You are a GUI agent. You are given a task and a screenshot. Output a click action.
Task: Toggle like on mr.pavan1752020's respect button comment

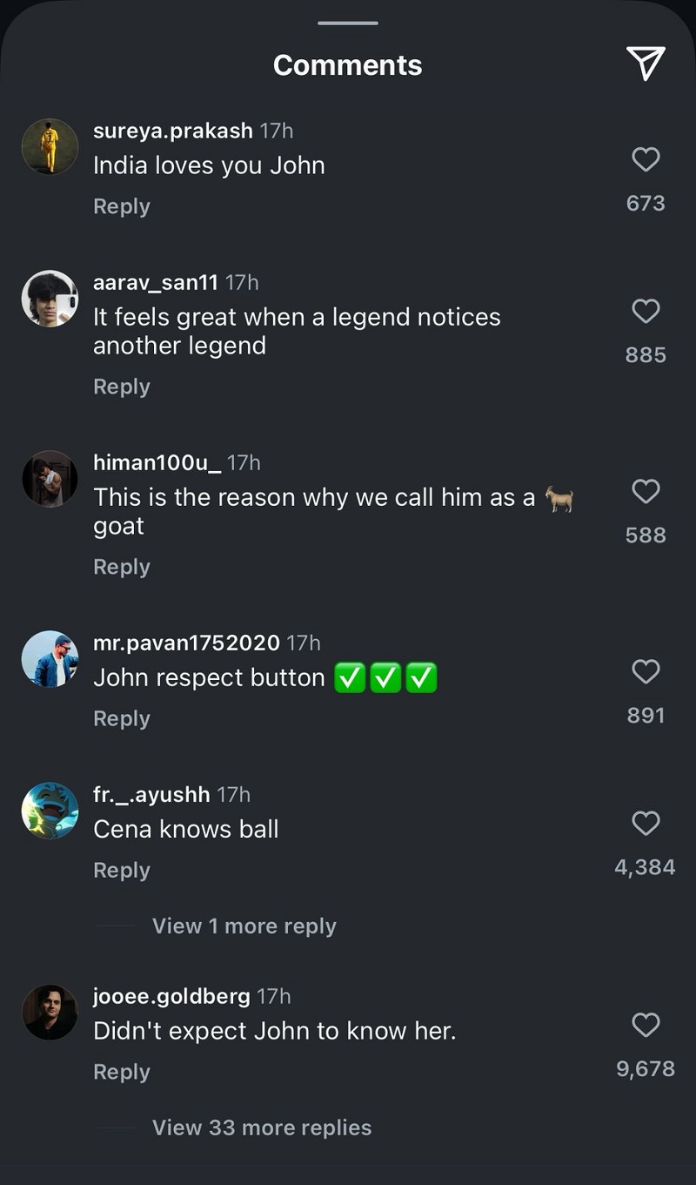click(x=646, y=671)
